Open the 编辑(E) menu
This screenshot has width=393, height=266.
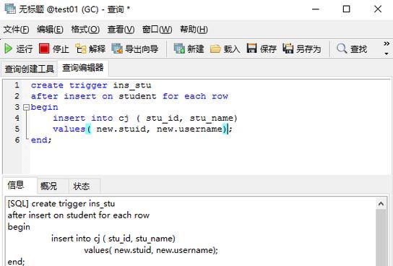coord(50,30)
